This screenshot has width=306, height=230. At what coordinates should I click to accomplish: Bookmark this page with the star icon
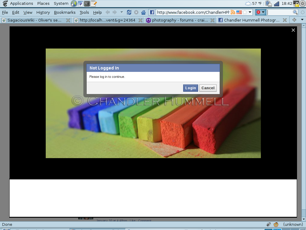tap(245, 12)
